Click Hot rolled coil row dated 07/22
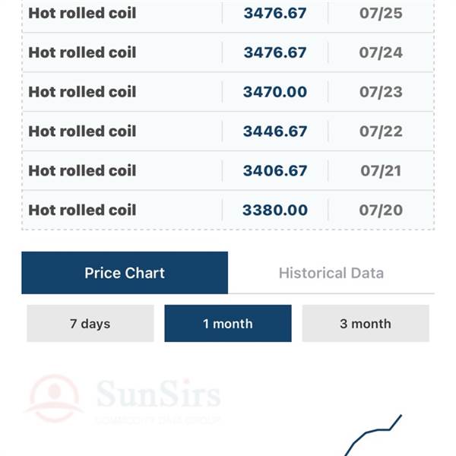 coord(228,131)
